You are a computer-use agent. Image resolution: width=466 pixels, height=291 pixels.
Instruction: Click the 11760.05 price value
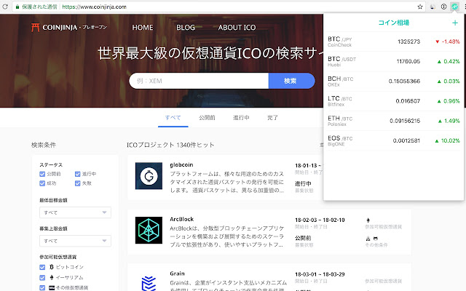pos(408,61)
